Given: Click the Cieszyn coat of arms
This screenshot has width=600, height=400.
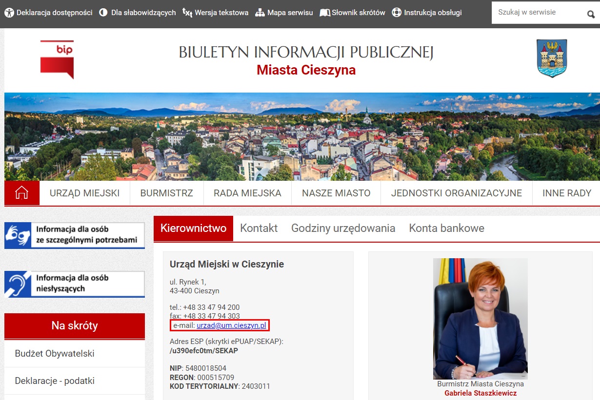Looking at the screenshot, I should click(x=552, y=58).
